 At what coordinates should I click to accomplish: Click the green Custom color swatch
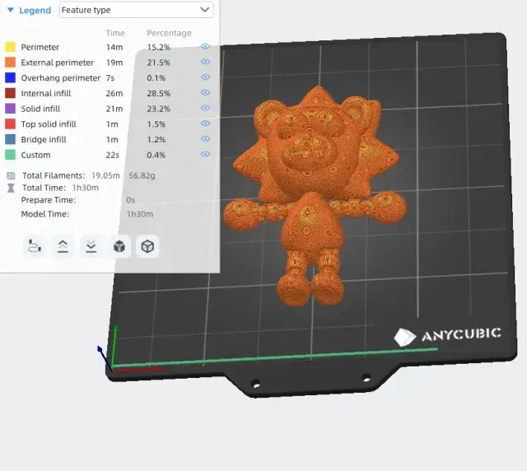pos(10,155)
